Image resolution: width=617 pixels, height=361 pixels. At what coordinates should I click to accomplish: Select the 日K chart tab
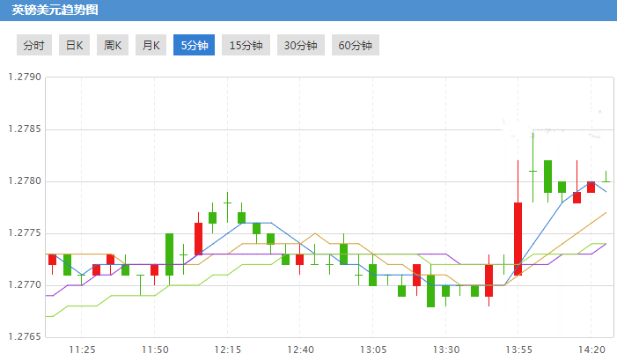coord(72,46)
